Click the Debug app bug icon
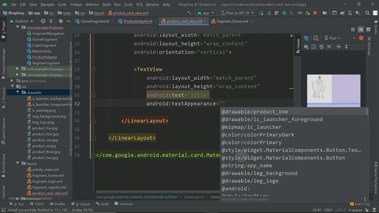This screenshot has width=379, height=213. point(284,13)
